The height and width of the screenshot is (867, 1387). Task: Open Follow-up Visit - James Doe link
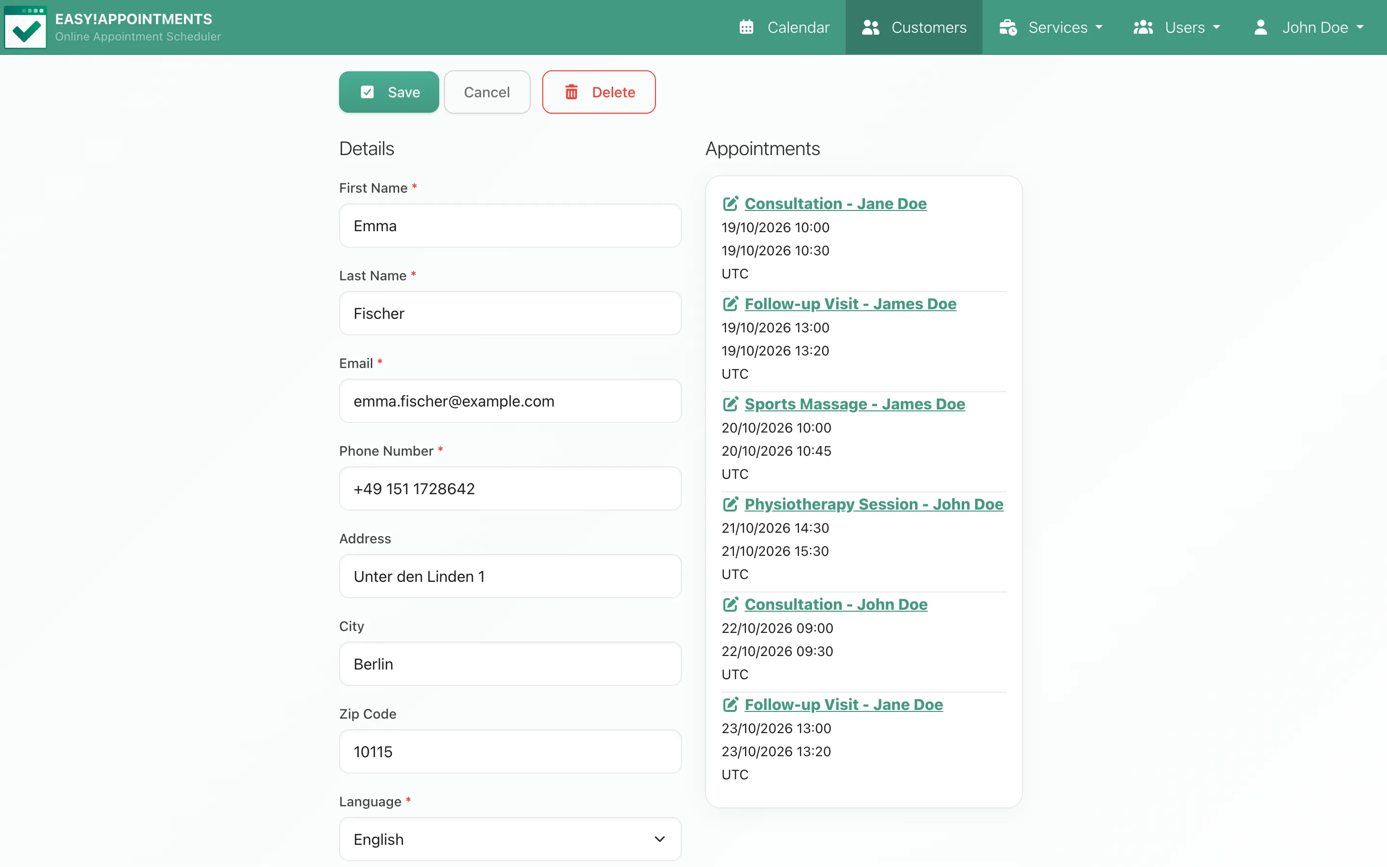850,303
